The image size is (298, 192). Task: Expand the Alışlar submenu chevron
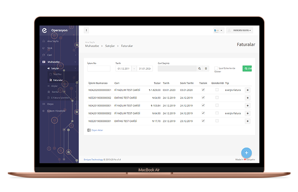pyautogui.click(x=76, y=86)
